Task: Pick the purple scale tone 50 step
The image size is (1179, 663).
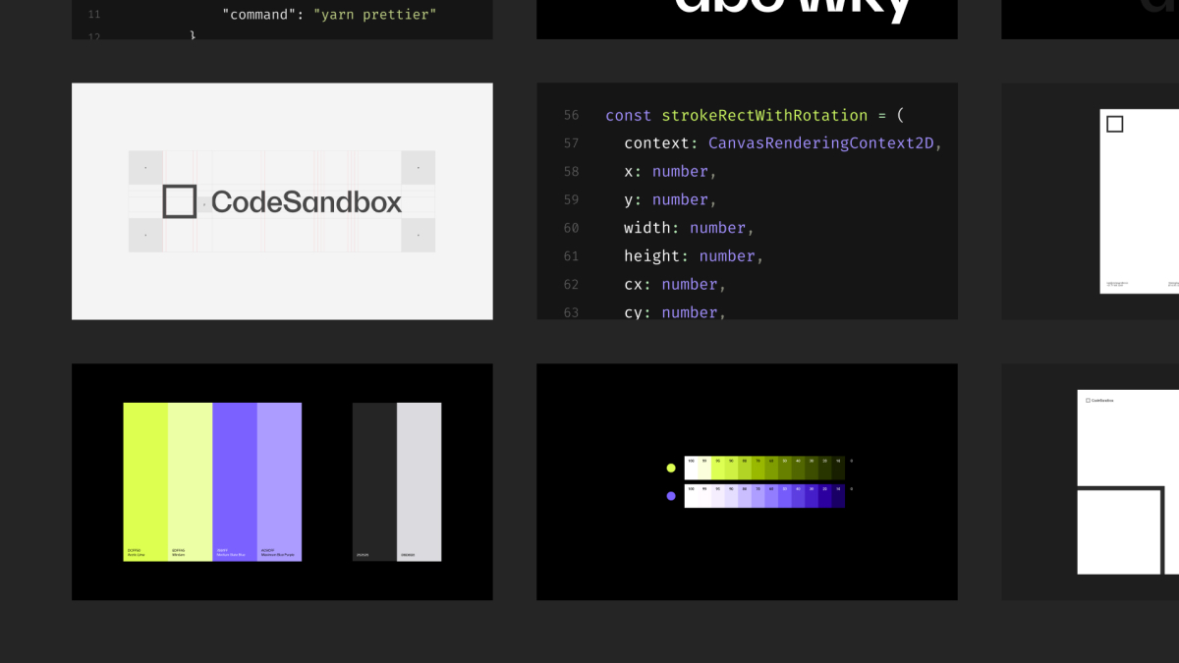Action: 785,496
